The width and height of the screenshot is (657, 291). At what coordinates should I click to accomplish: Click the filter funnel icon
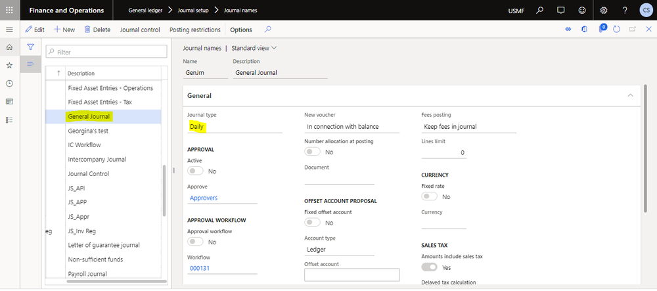pos(30,47)
